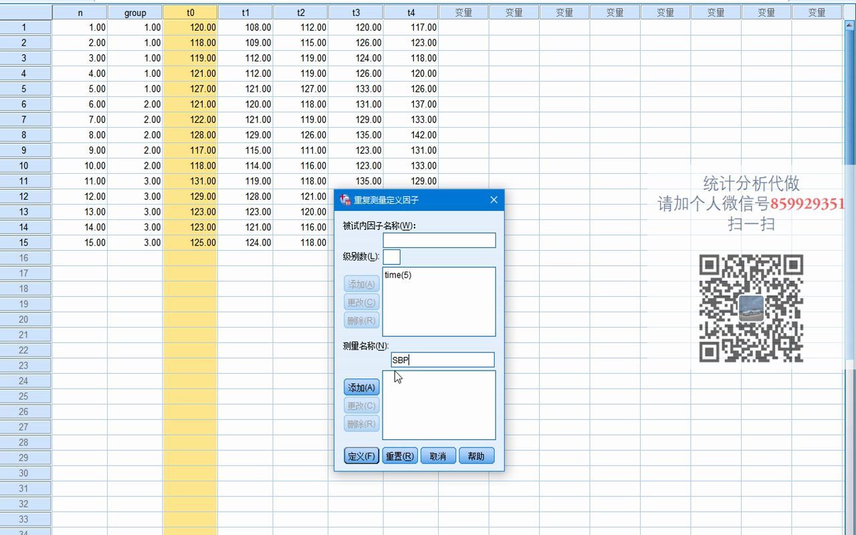The image size is (856, 535).
Task: Click t0 cell 131.00 in row 11
Action: (x=191, y=181)
